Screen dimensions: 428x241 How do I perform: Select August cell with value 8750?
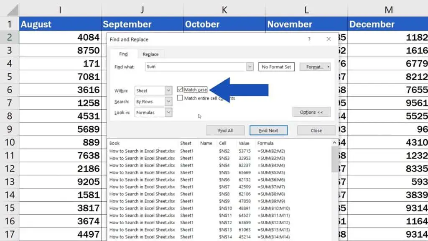(x=60, y=50)
